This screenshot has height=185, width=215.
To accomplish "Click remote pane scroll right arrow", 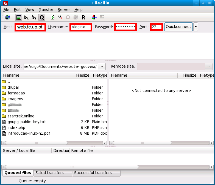I will click(211, 143).
